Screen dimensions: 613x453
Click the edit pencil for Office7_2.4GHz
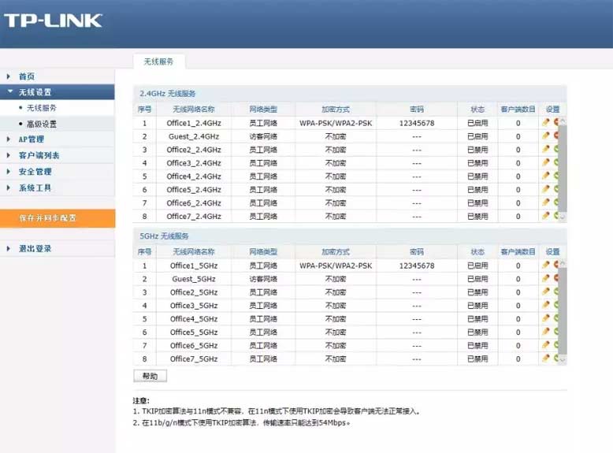pyautogui.click(x=546, y=215)
